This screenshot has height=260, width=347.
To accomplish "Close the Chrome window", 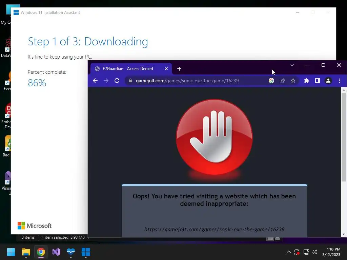I will point(339,65).
